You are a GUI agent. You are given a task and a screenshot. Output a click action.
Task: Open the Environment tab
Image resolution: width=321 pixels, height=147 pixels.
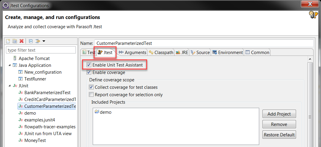pos(227,52)
